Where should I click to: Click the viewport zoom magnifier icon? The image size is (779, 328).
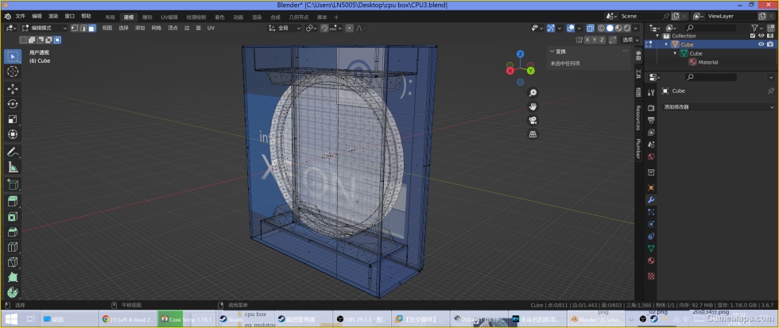533,93
